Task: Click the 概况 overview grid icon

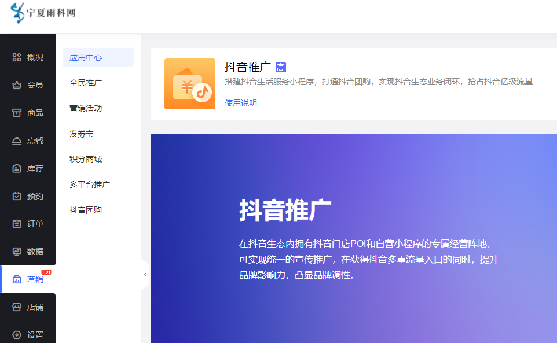Action: click(x=17, y=57)
